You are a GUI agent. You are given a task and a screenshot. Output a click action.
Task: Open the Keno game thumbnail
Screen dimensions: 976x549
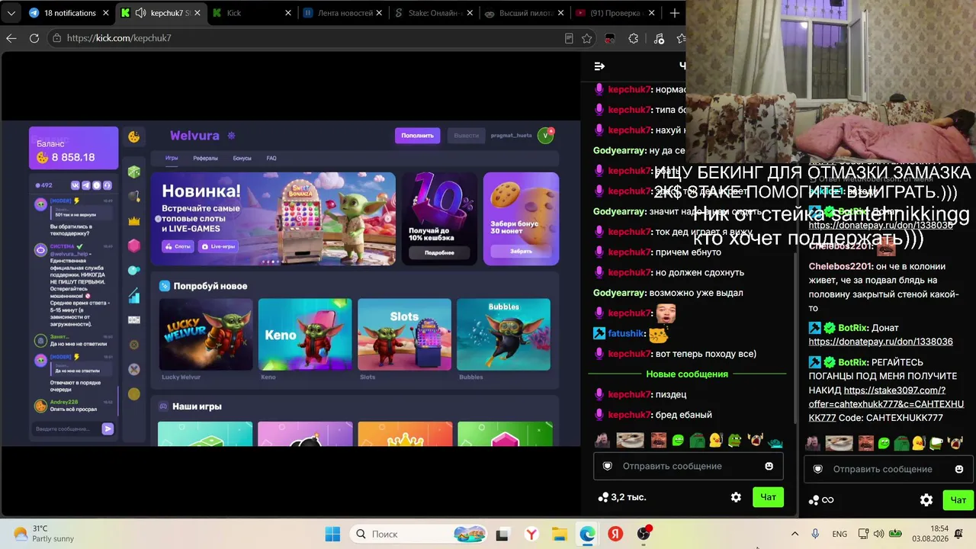tap(305, 335)
